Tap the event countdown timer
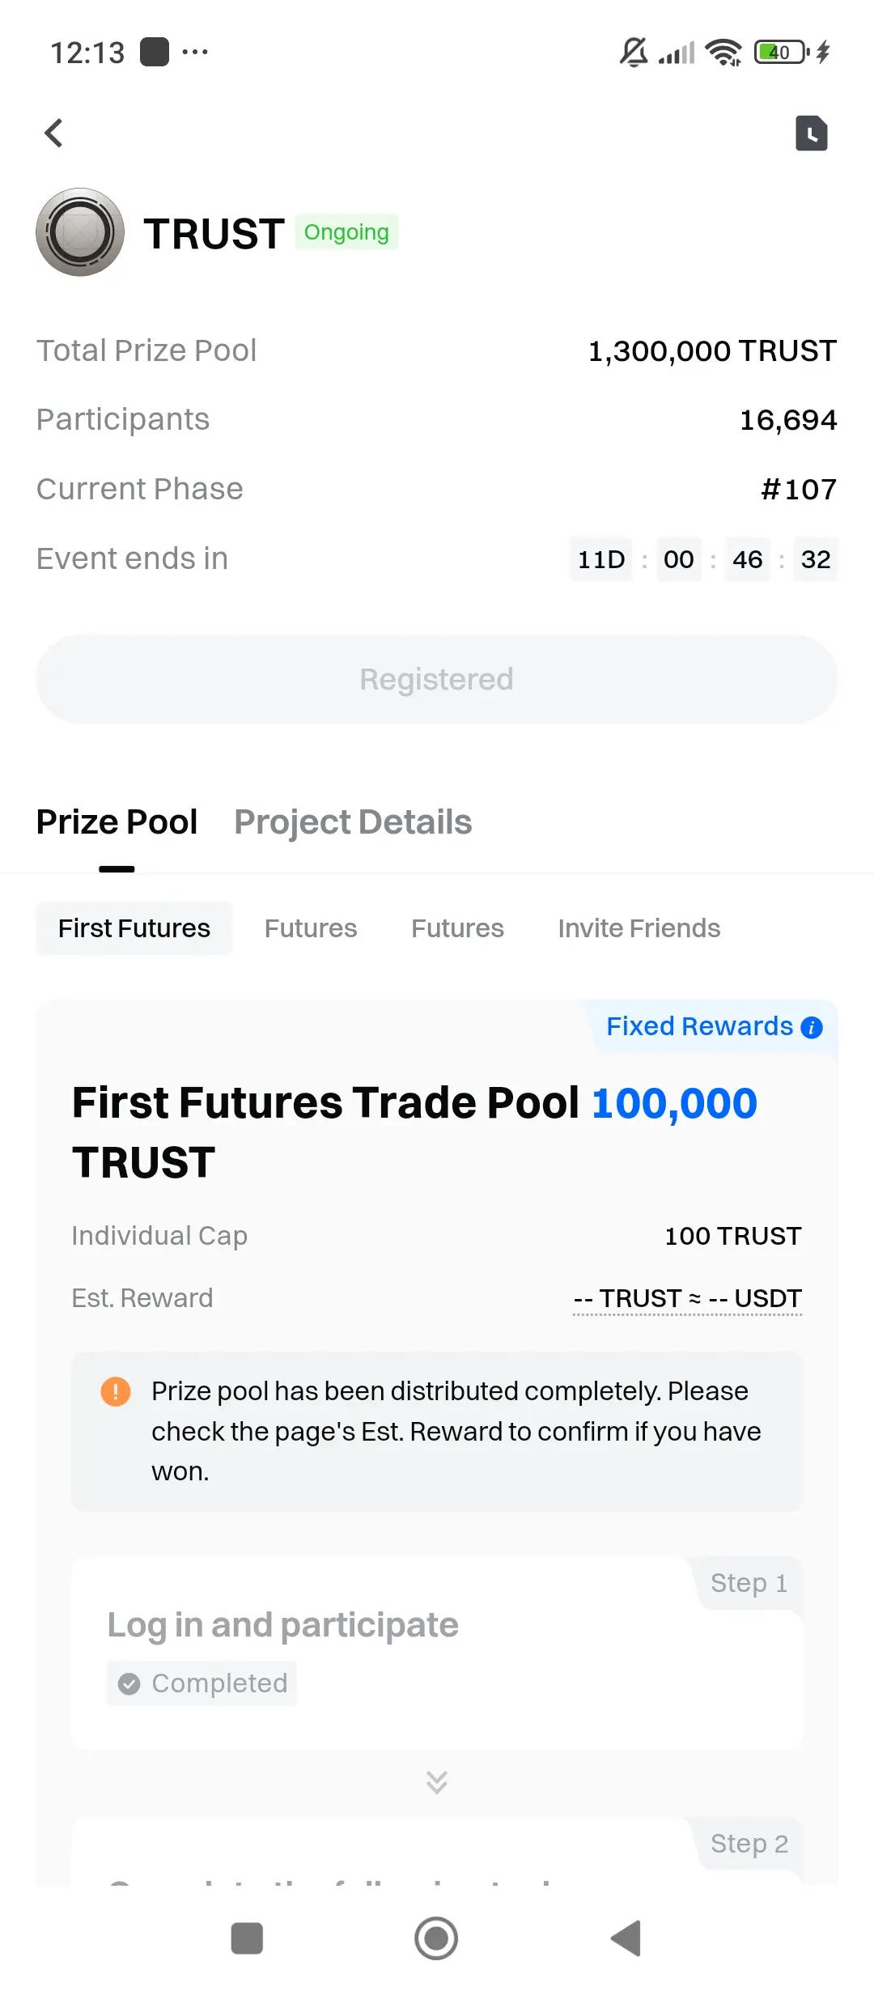Screen dimensions: 874x1991 [703, 559]
